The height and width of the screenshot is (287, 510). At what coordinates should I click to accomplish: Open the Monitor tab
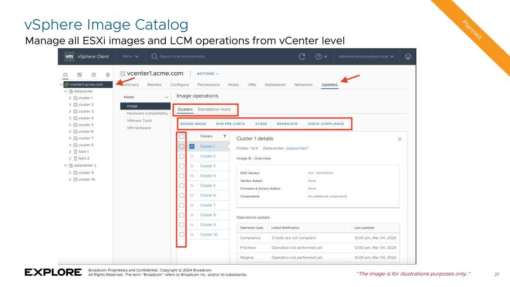click(x=154, y=84)
